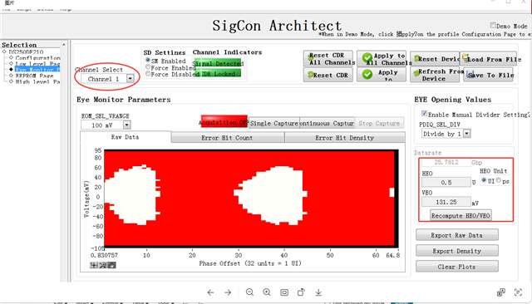The height and width of the screenshot is (304, 532).
Task: Switch to the Raw Data tab
Action: [126, 137]
